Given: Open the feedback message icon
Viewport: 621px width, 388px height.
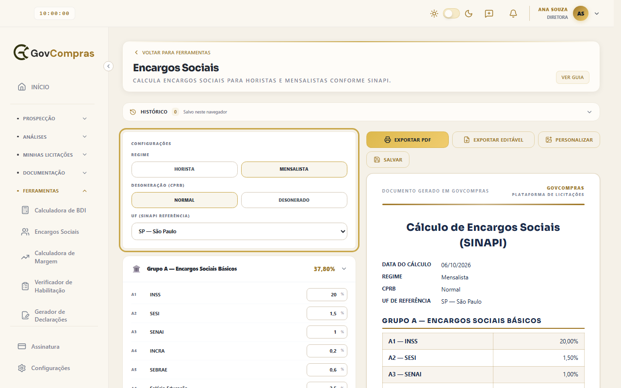Looking at the screenshot, I should pyautogui.click(x=489, y=14).
